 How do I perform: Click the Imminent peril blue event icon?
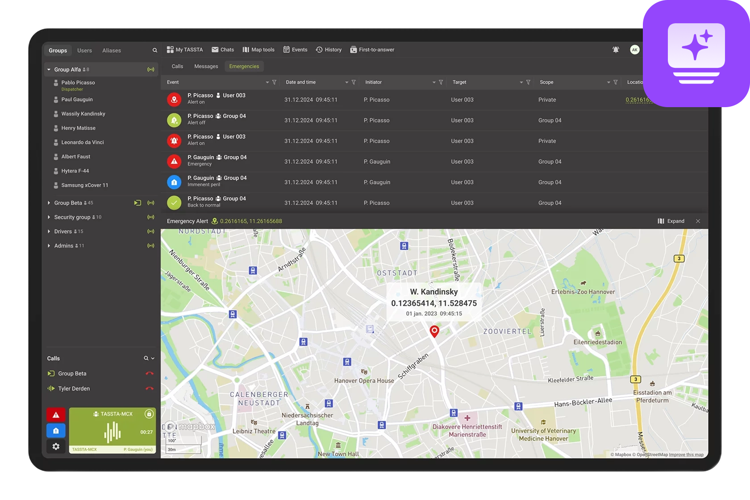pos(174,182)
